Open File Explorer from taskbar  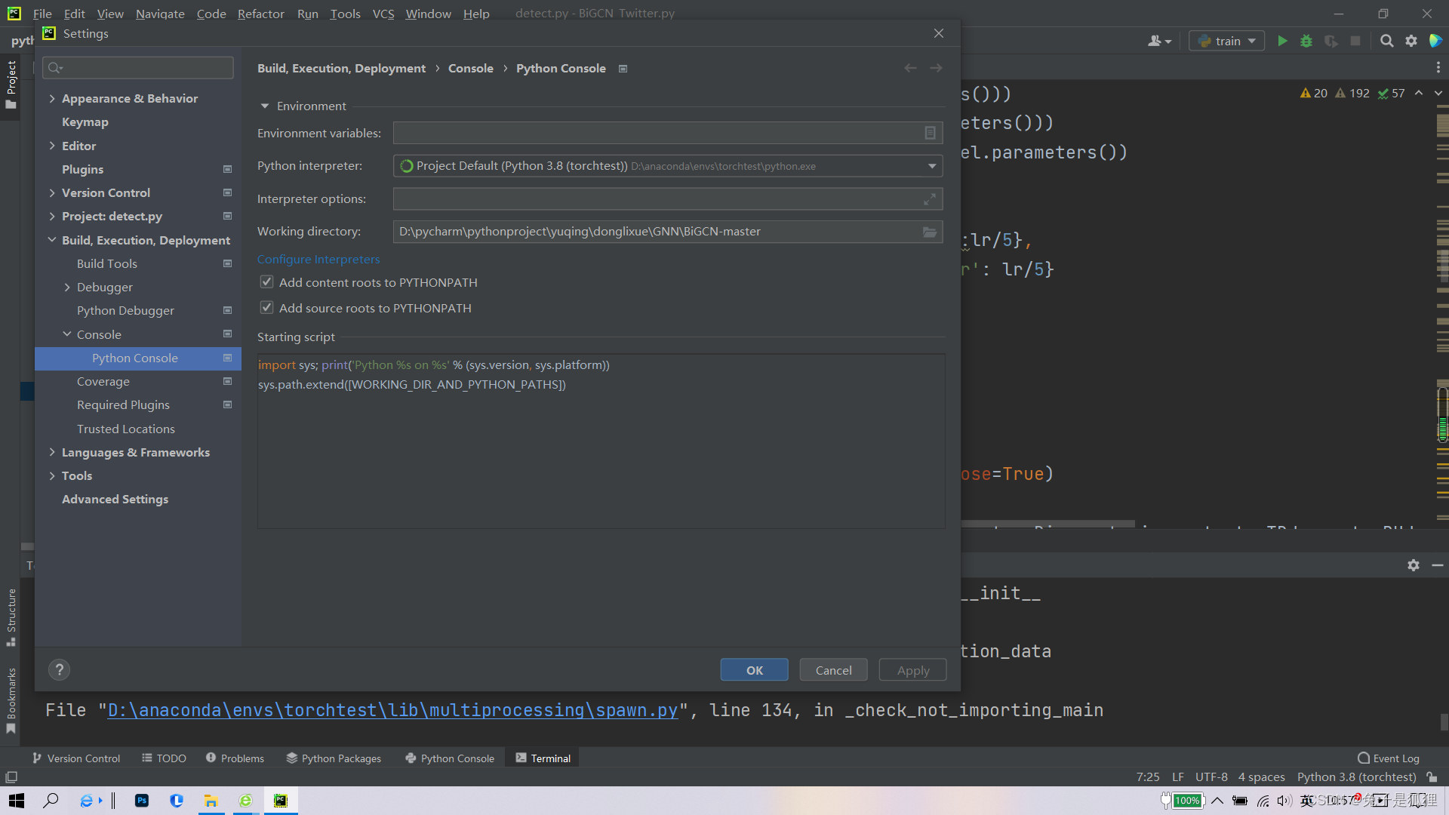pyautogui.click(x=211, y=801)
